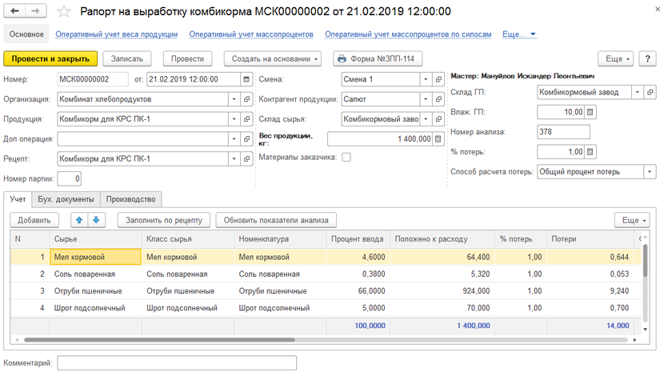
Task: Close the document with the X icon
Action: (x=658, y=9)
